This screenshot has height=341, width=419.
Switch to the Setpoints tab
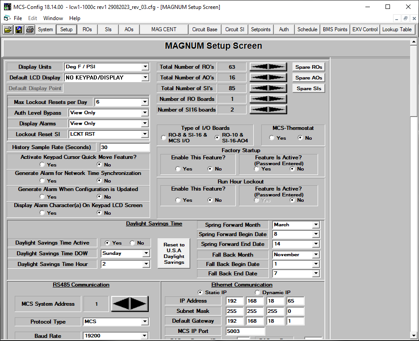point(260,29)
